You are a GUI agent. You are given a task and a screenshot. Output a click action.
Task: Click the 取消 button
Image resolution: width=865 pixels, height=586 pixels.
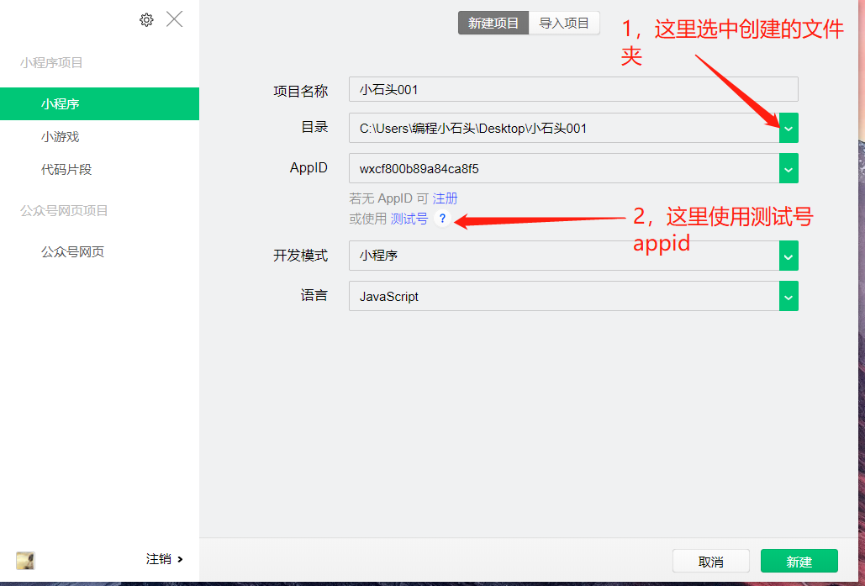[x=710, y=561]
